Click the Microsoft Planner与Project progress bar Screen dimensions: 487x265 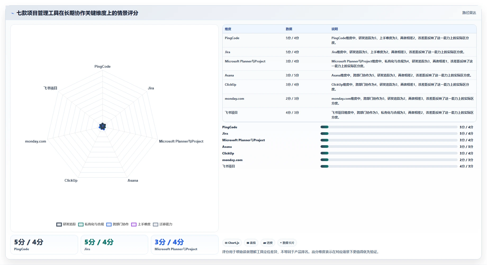pos(389,140)
